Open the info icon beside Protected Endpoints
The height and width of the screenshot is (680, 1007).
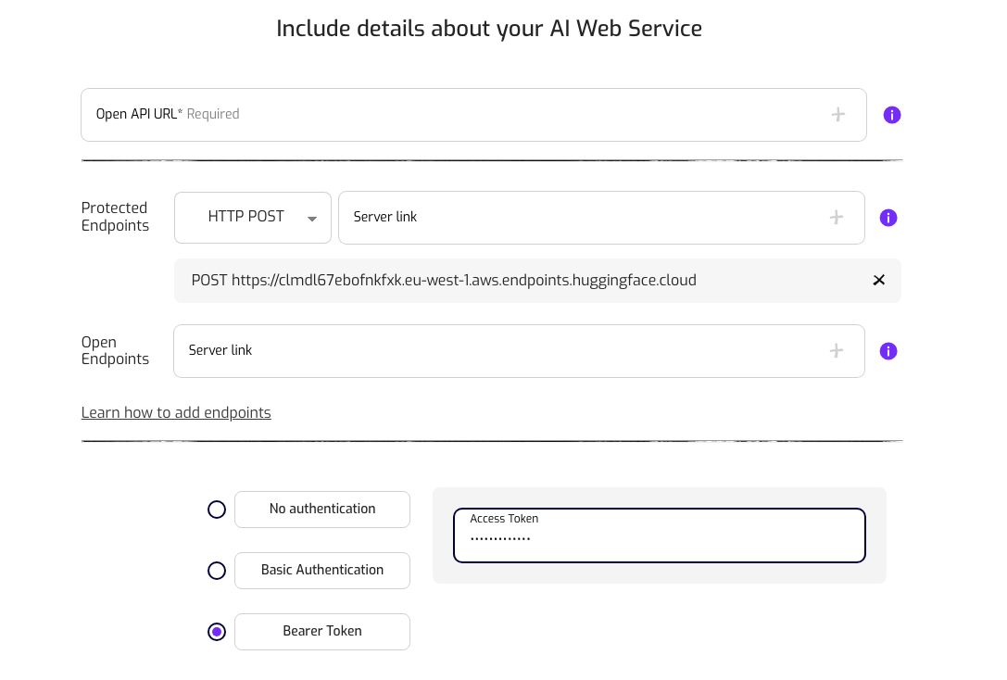[888, 217]
